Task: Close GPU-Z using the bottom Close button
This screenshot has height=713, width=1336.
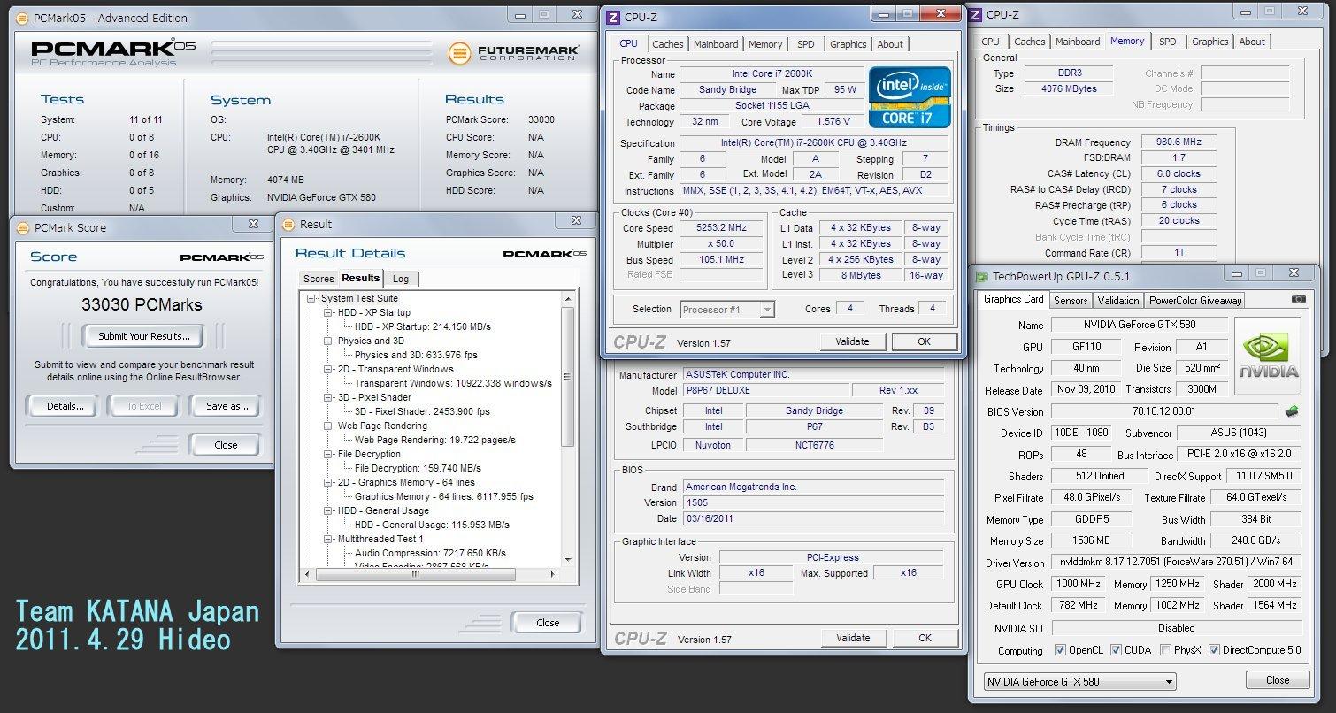Action: 1278,680
